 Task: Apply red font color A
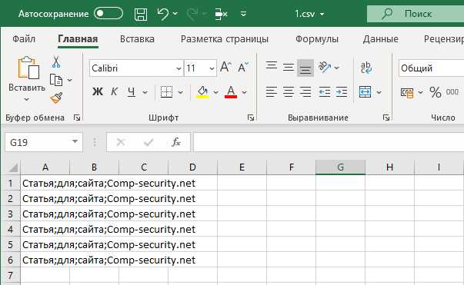(231, 92)
